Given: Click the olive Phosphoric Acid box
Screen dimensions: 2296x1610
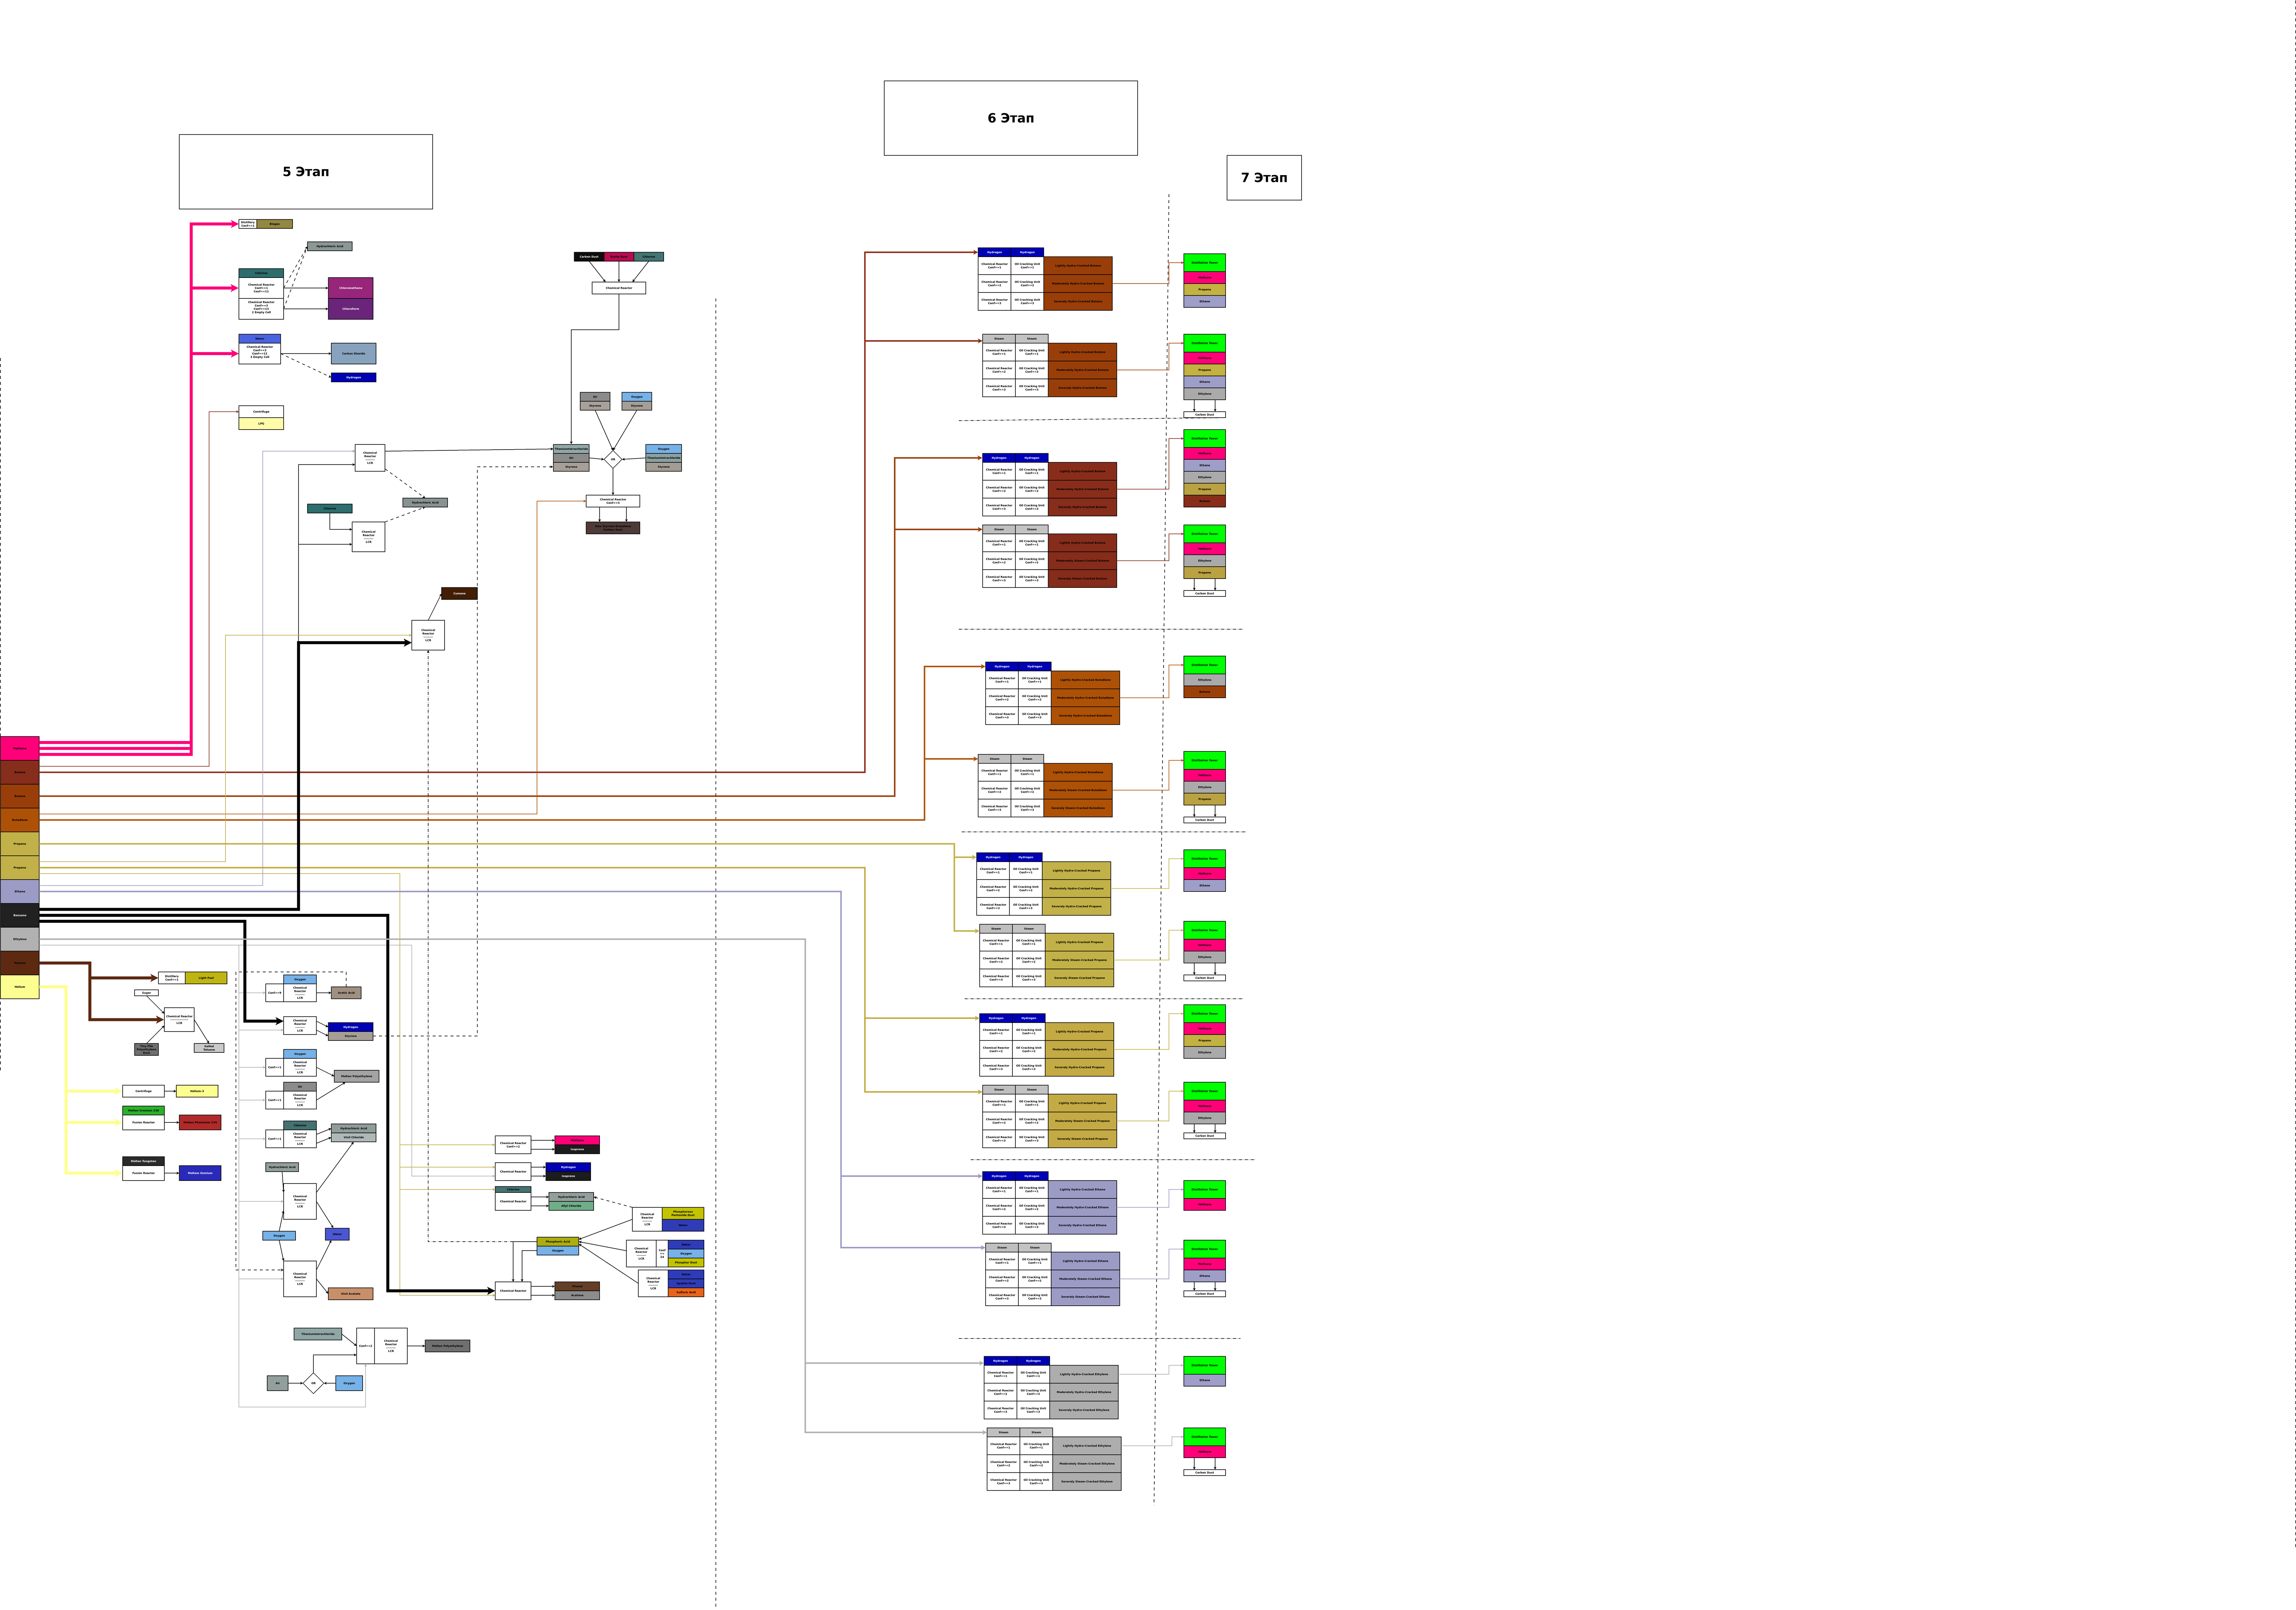Looking at the screenshot, I should pos(558,1242).
